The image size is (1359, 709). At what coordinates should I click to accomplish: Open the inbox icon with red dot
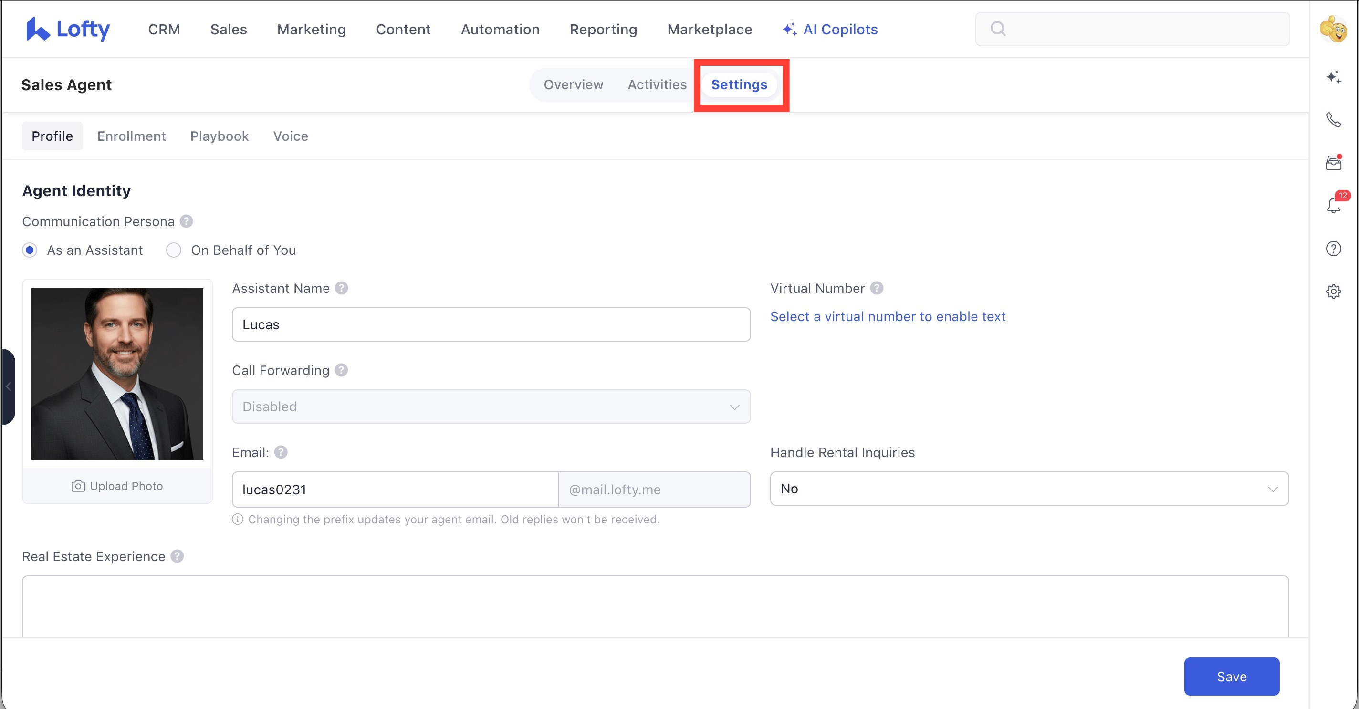click(1333, 163)
